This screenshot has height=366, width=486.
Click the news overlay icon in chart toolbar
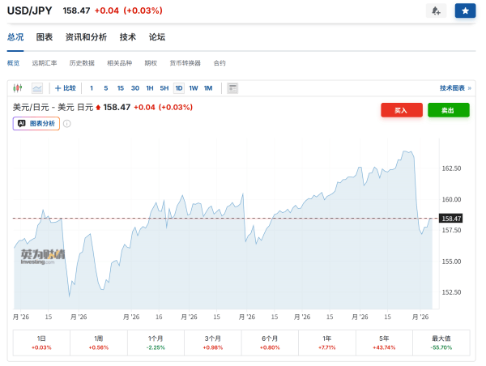pos(232,88)
